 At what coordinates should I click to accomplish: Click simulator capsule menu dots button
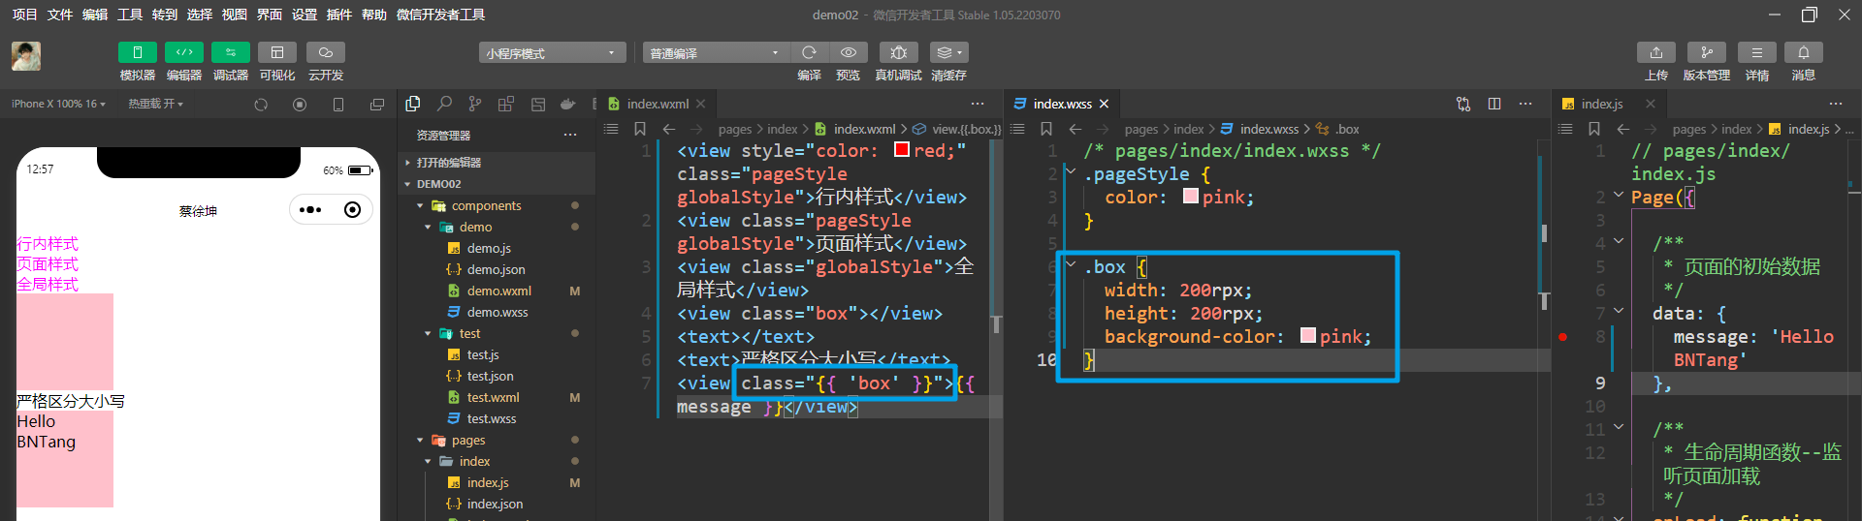310,209
